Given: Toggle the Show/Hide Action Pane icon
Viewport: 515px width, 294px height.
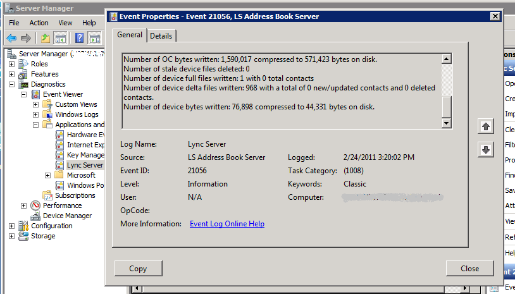Looking at the screenshot, I should coord(95,39).
